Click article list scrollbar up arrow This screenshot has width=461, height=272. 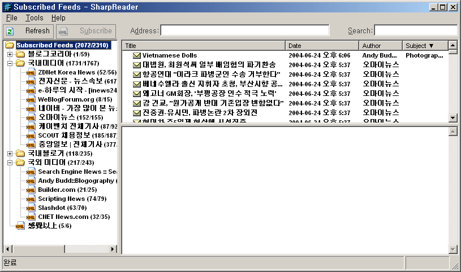453,45
